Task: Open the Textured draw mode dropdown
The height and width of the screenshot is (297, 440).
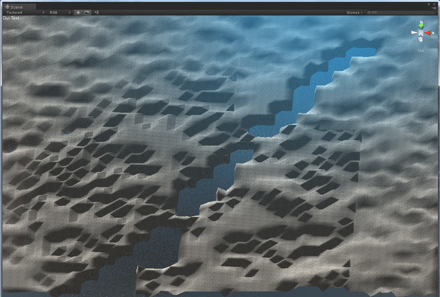Action: [25, 12]
